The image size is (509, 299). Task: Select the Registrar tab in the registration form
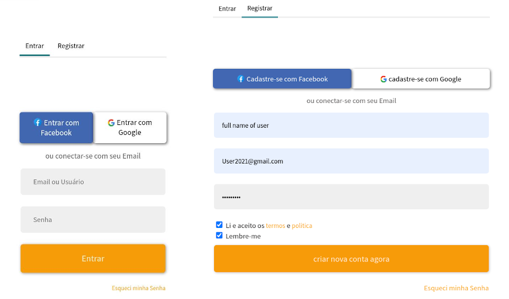[260, 8]
